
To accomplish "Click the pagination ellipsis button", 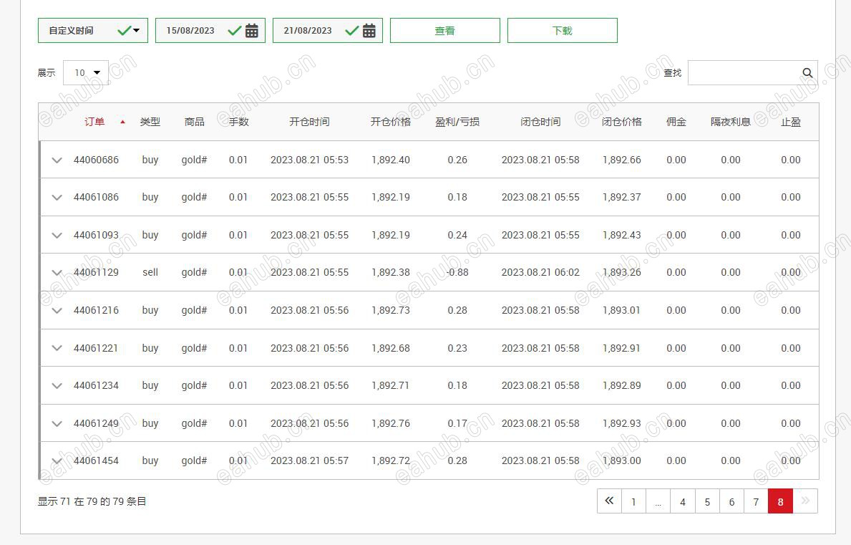I will (x=658, y=501).
